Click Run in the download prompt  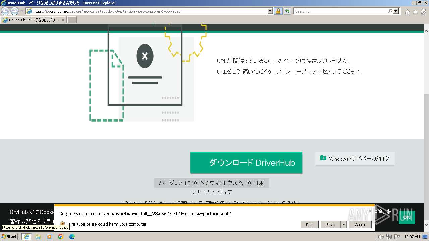[x=309, y=225]
